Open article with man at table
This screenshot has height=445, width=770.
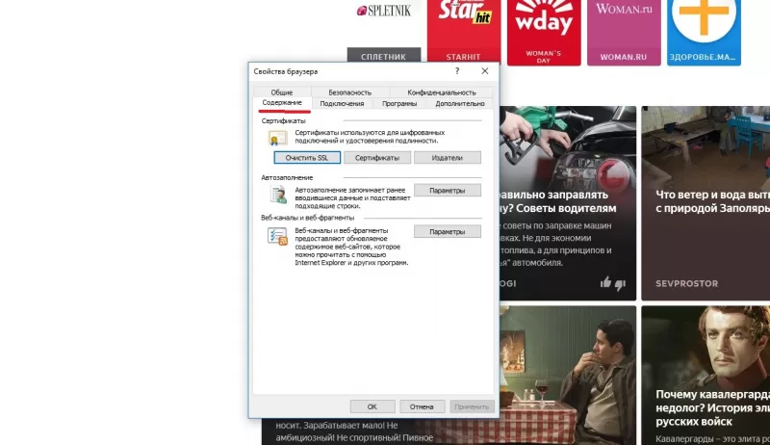coord(568,376)
